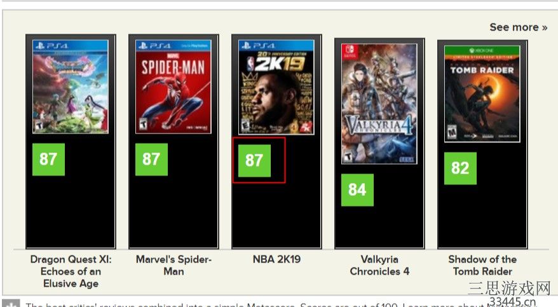Click the PS4 logo on Dragon Quest cover
The height and width of the screenshot is (307, 558).
(x=52, y=46)
